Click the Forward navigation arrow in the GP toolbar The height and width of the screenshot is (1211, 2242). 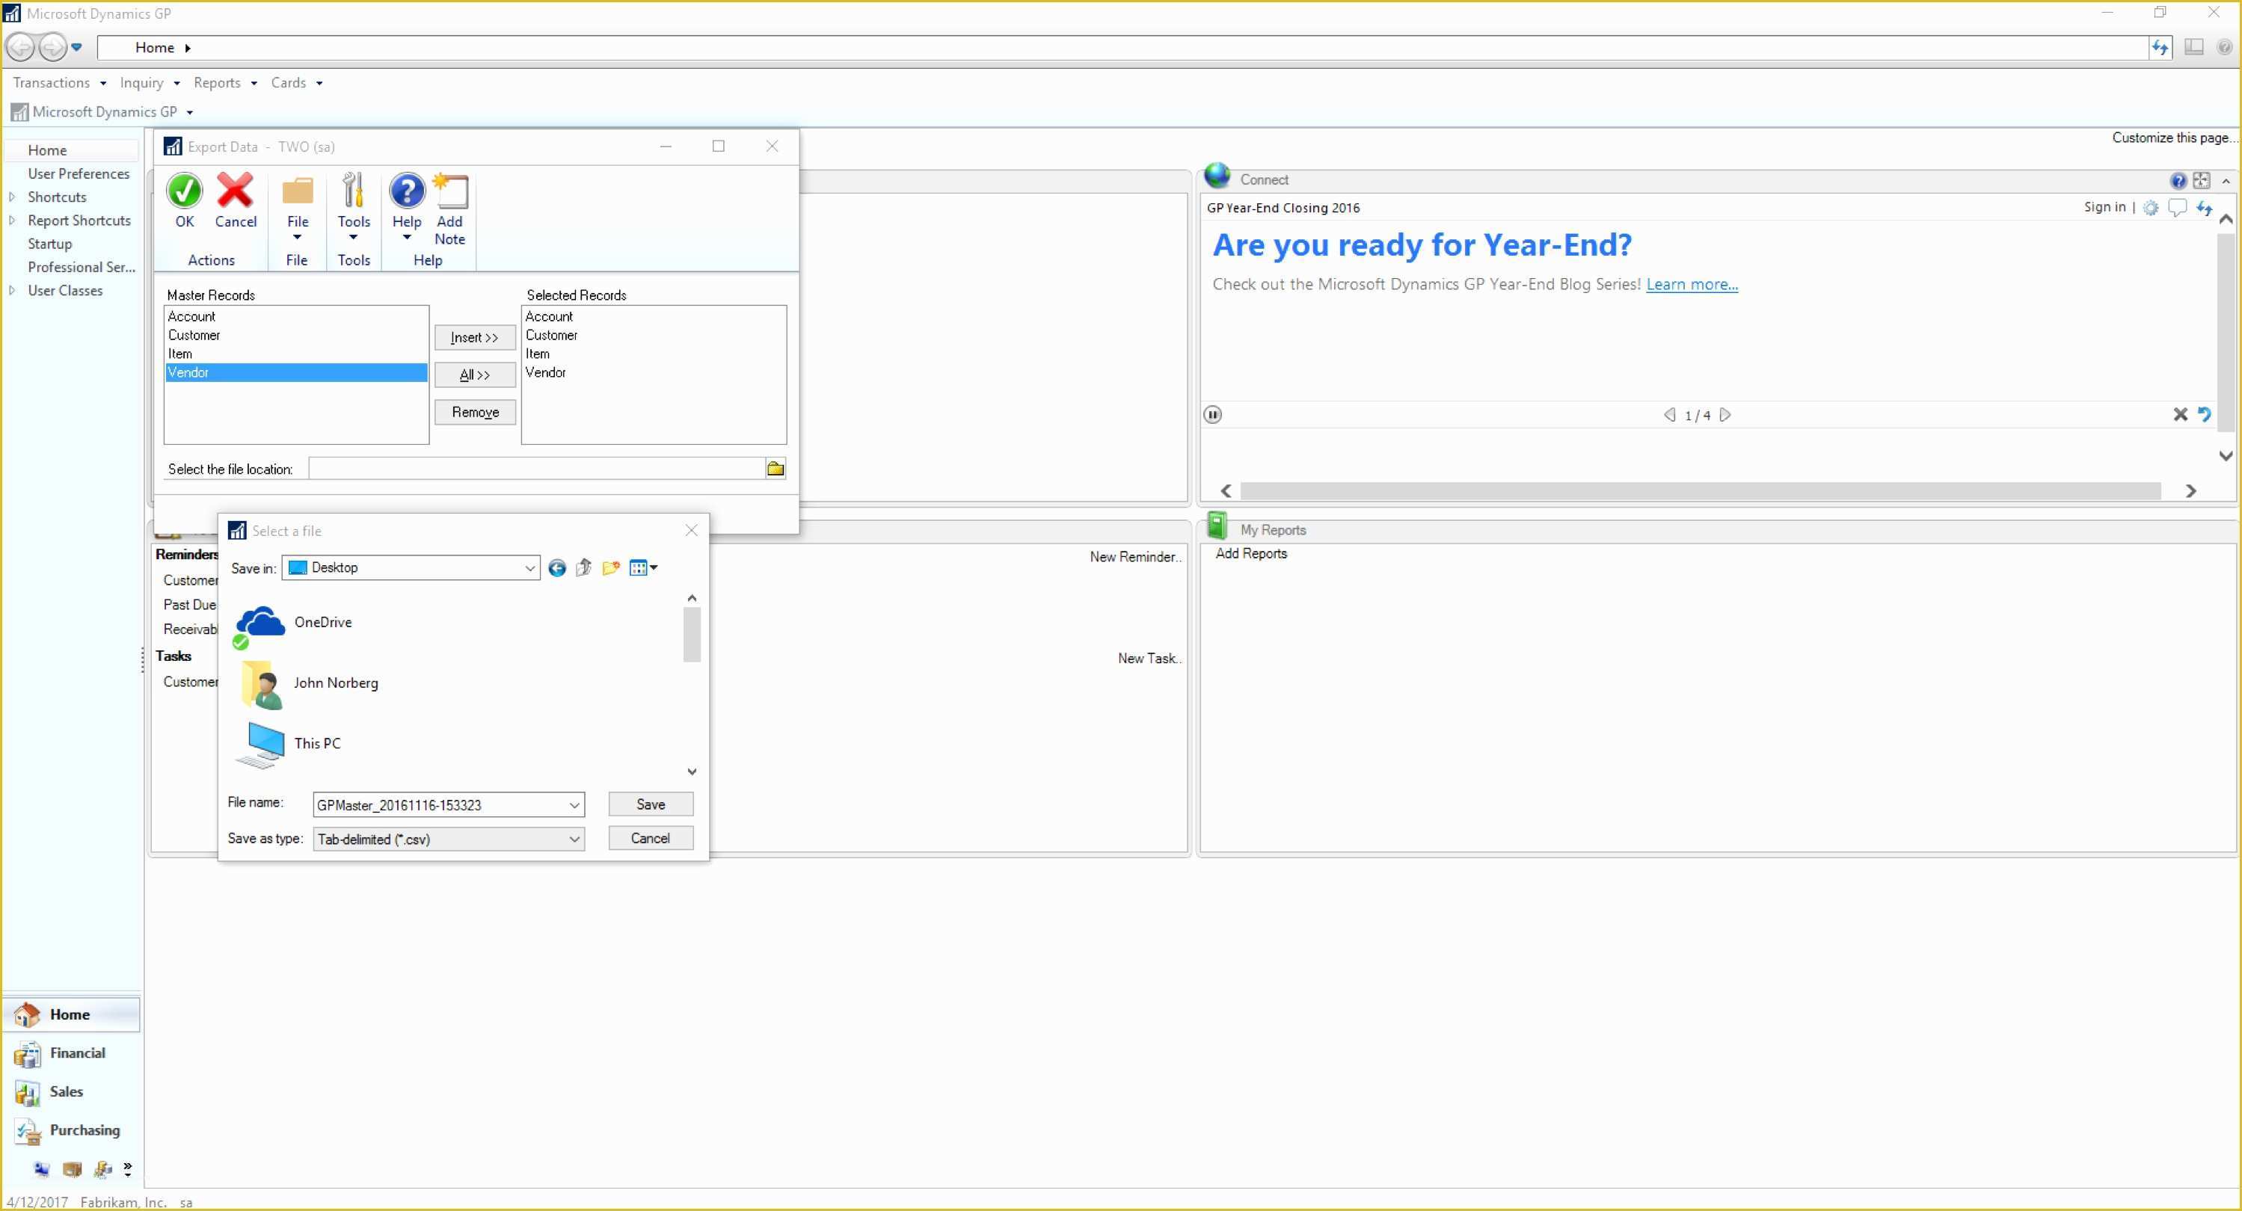click(52, 47)
